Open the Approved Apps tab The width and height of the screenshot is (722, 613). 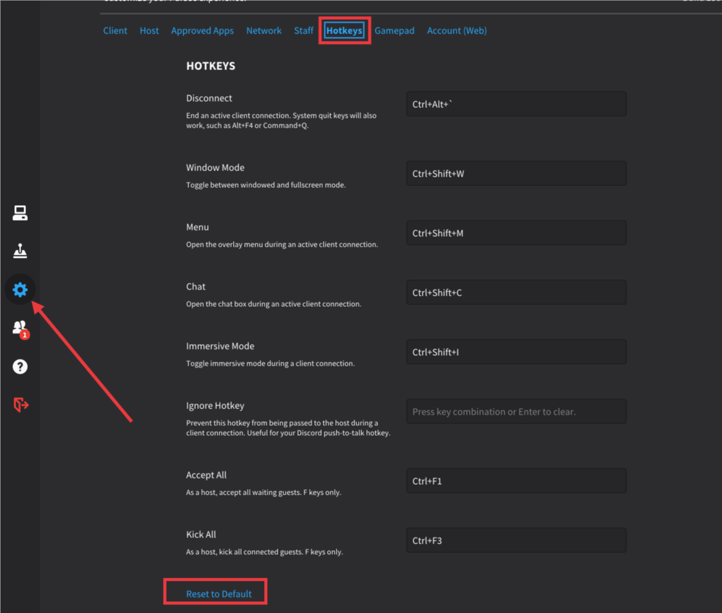pos(202,30)
